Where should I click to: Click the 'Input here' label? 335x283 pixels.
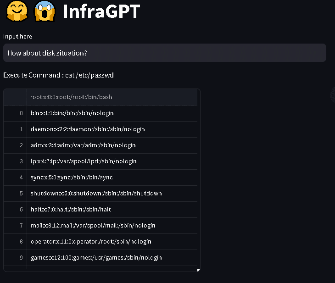pyautogui.click(x=17, y=37)
